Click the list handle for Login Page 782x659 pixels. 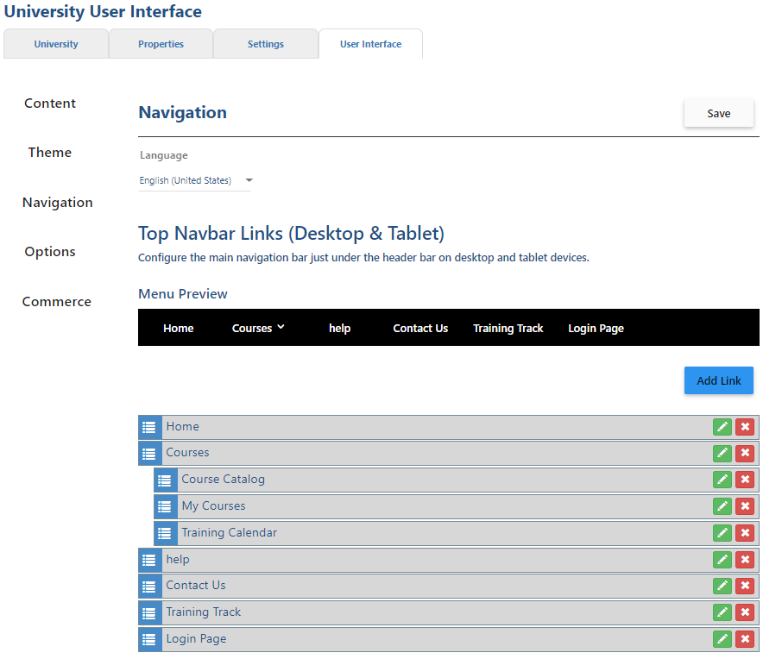[x=149, y=639]
